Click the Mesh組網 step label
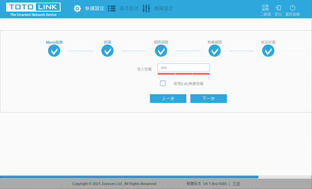Image resolution: width=312 pixels, height=189 pixels. 54,42
